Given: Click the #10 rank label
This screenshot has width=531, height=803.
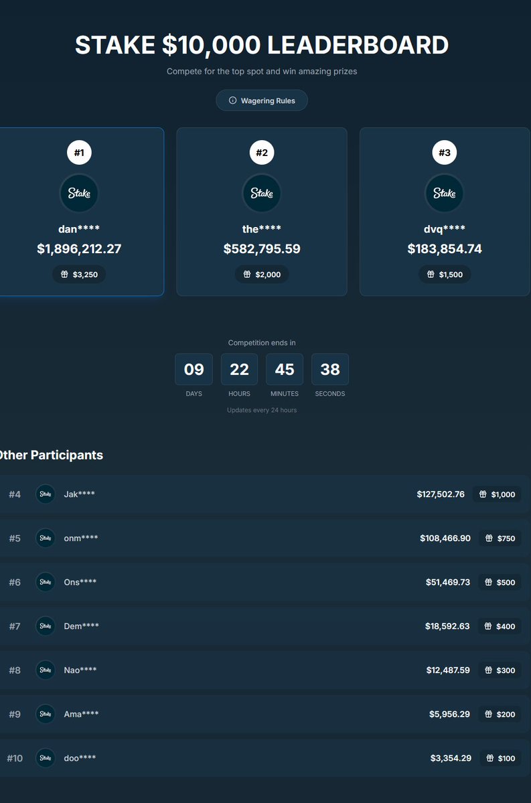Looking at the screenshot, I should [x=15, y=758].
